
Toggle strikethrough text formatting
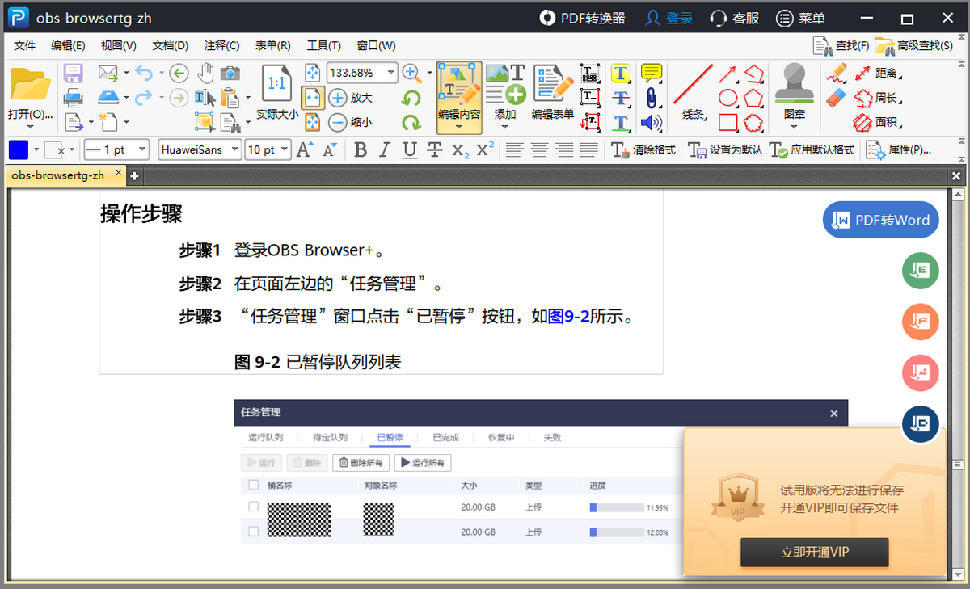point(434,149)
